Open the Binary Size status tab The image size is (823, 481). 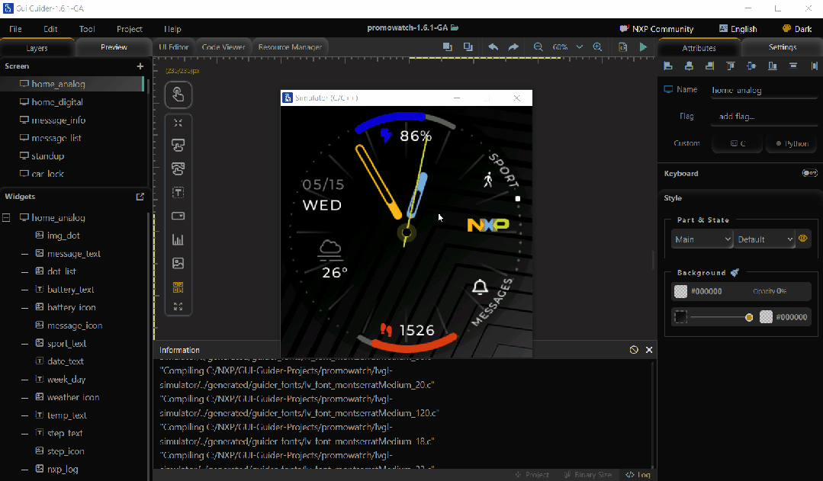point(587,475)
